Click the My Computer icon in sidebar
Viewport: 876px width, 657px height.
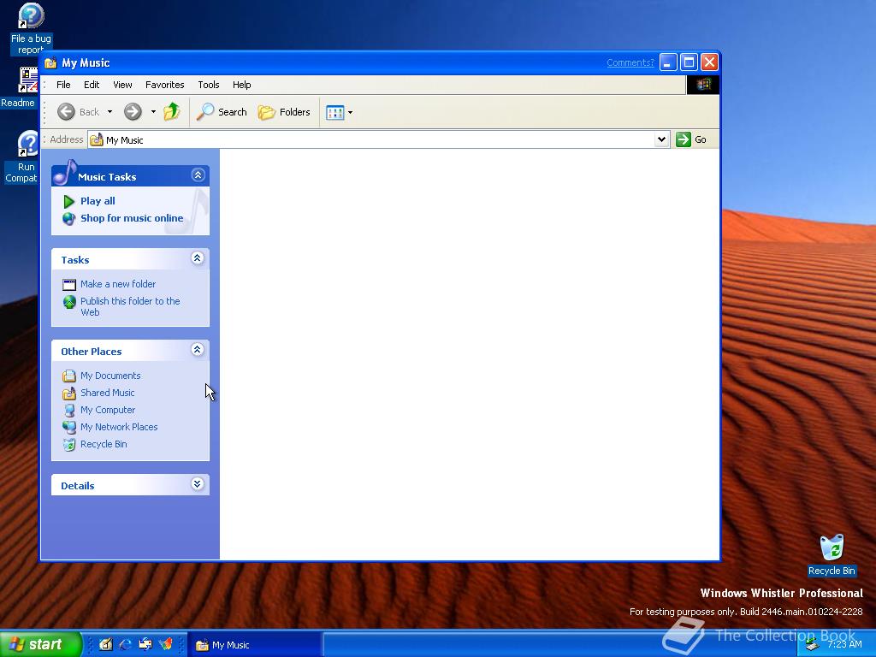pos(69,411)
